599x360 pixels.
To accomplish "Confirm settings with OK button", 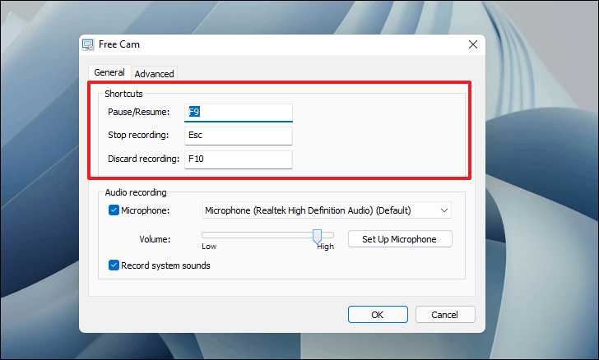I will [x=378, y=315].
